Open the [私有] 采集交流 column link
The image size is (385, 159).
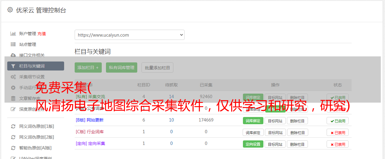(x=91, y=97)
